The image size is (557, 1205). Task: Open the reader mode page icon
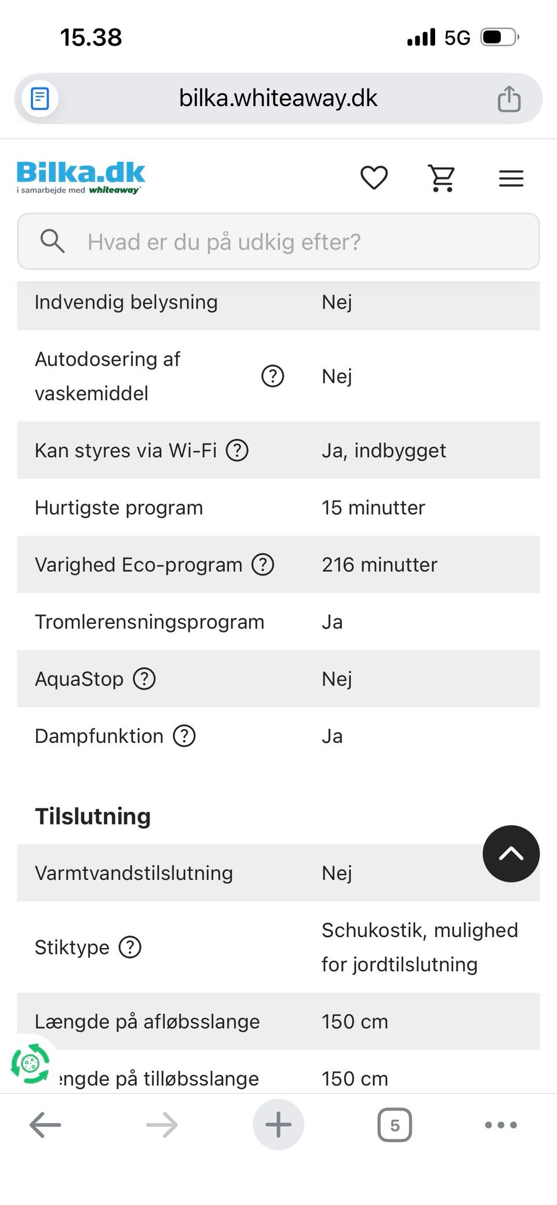[39, 99]
